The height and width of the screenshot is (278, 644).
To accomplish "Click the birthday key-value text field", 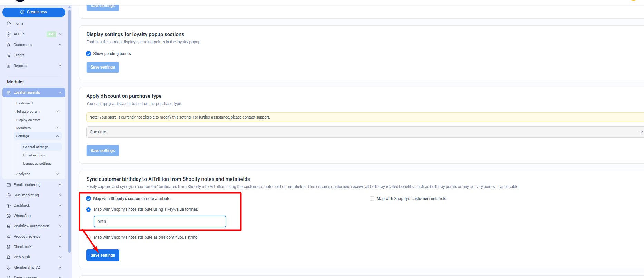I will click(x=160, y=222).
